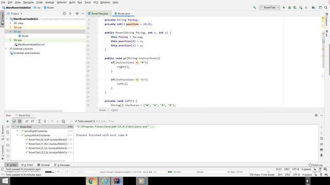Open Google Chrome from the taskbar
Viewport: 330px width, 185px height.
coord(92,181)
